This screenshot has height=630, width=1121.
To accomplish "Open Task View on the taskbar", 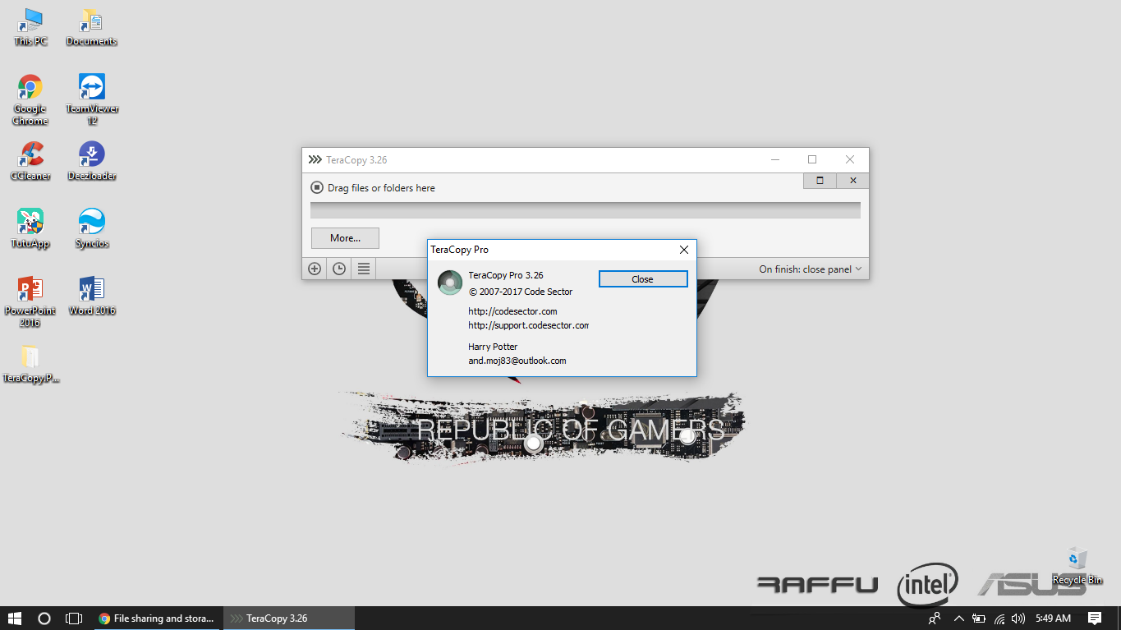I will [74, 618].
